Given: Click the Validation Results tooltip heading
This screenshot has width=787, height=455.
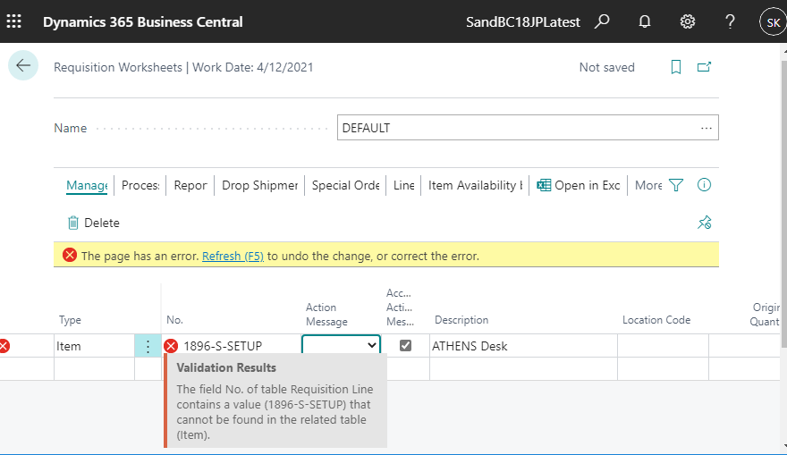Looking at the screenshot, I should coord(226,367).
